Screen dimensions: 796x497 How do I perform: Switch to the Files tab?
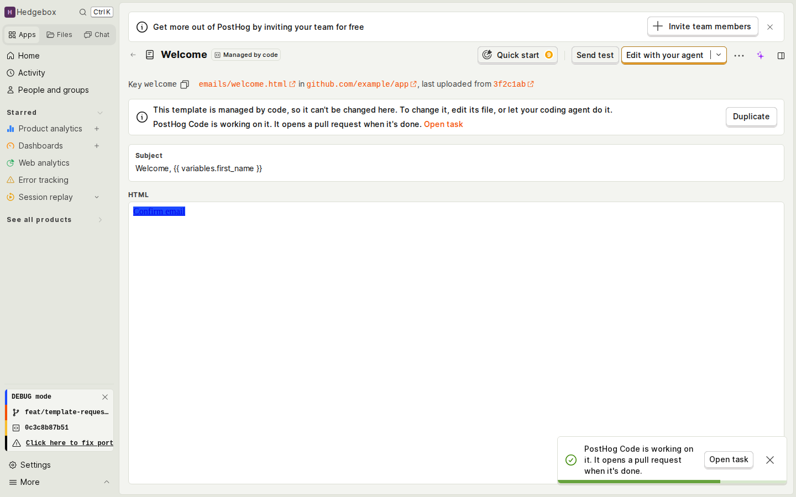60,35
